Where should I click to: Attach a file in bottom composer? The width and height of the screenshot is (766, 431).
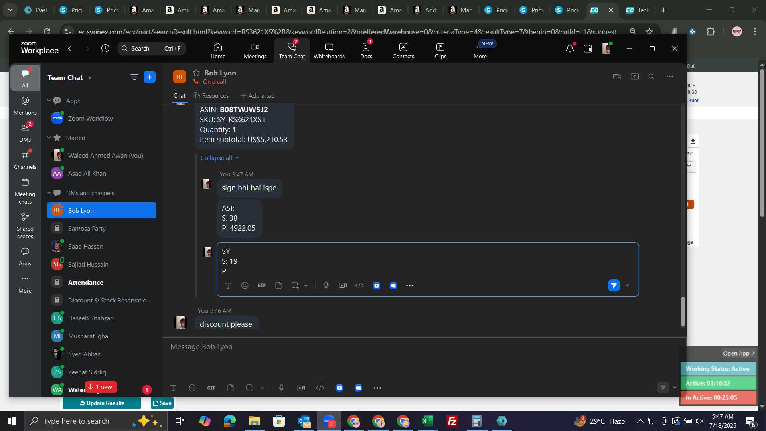(x=230, y=388)
